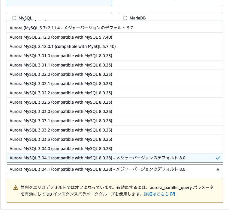Click the MariaDB engine option card

click(x=170, y=16)
